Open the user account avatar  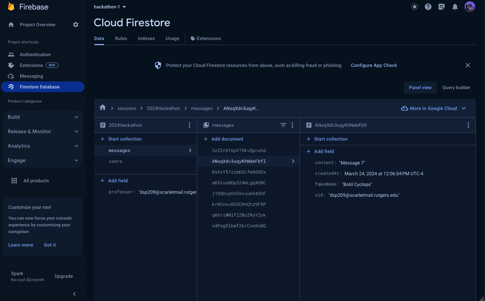click(x=470, y=7)
